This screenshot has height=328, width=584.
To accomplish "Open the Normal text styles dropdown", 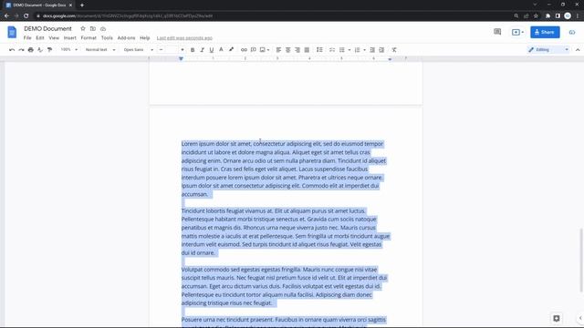I will tap(100, 50).
